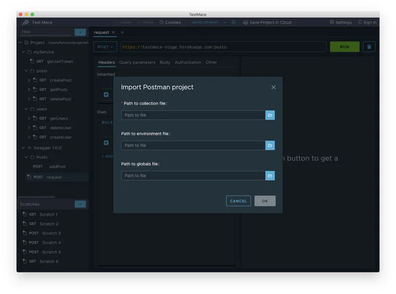Add a new tab with plus icon

(122, 32)
